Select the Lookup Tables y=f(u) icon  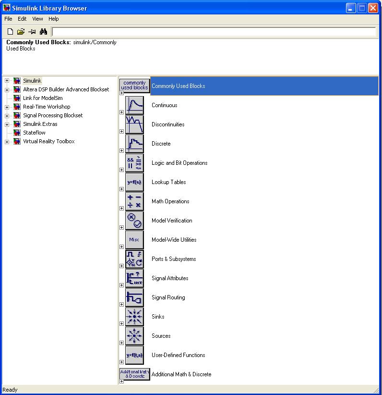pos(134,182)
